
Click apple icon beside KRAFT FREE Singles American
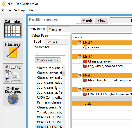(85, 94)
